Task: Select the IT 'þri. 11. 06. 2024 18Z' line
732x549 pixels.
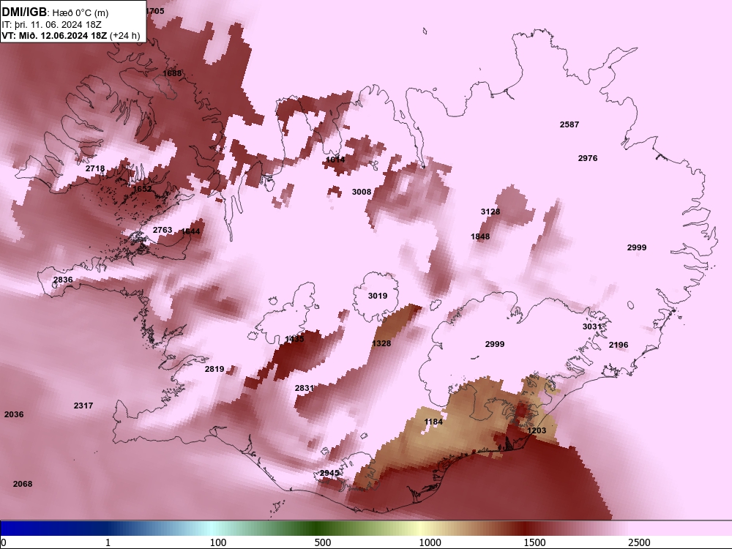Action: tap(59, 25)
